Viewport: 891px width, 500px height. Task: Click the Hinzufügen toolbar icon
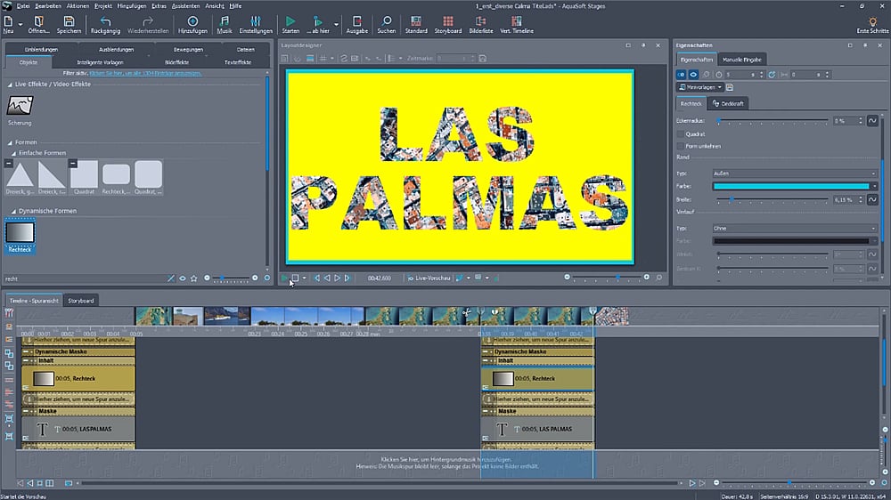point(192,21)
